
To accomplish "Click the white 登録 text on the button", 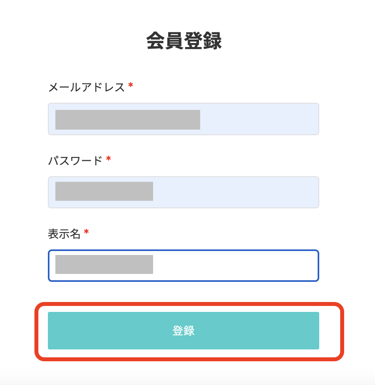I will pyautogui.click(x=183, y=331).
